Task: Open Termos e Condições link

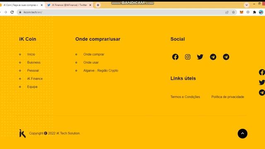Action: click(x=185, y=97)
